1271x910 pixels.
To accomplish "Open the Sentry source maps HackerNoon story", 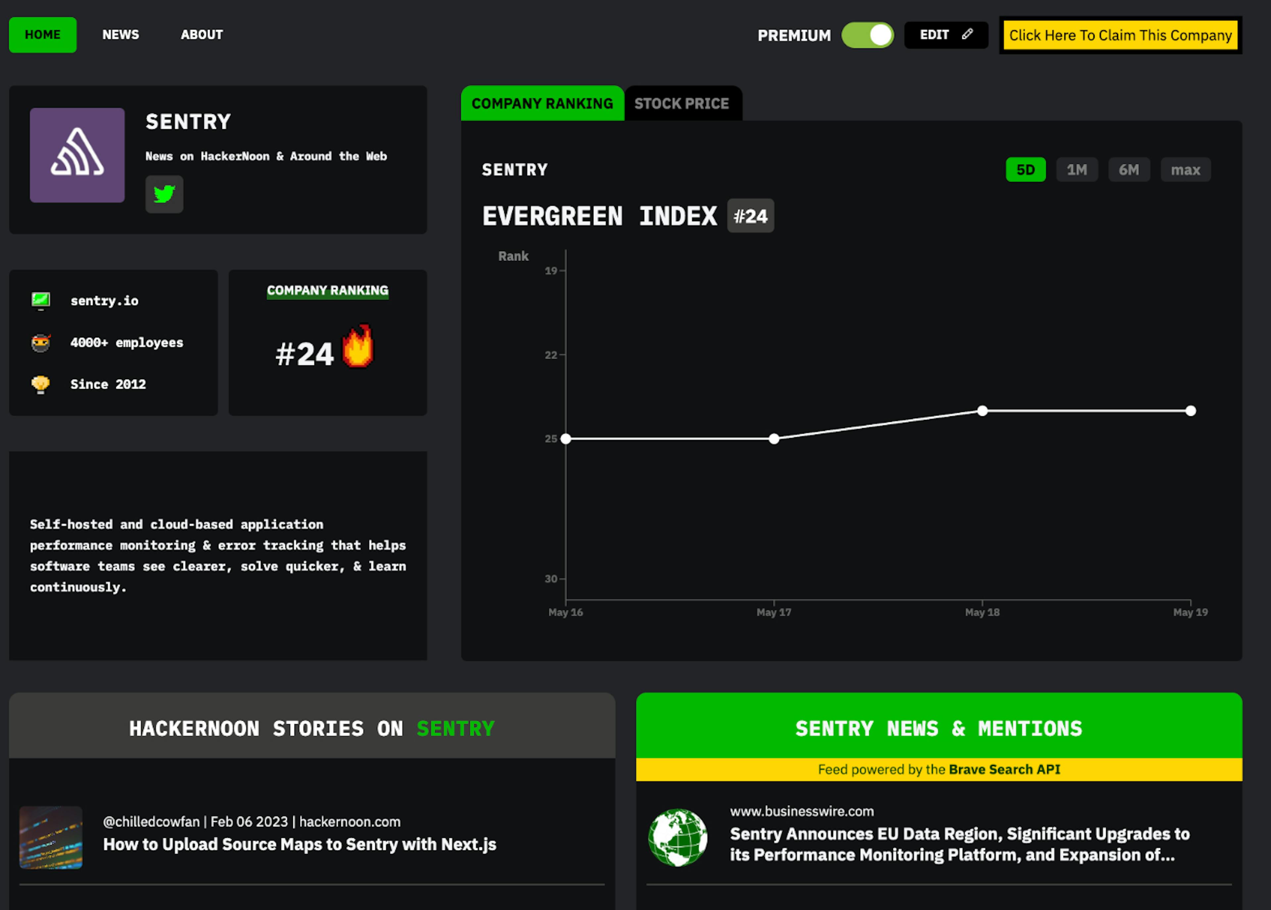I will [300, 844].
